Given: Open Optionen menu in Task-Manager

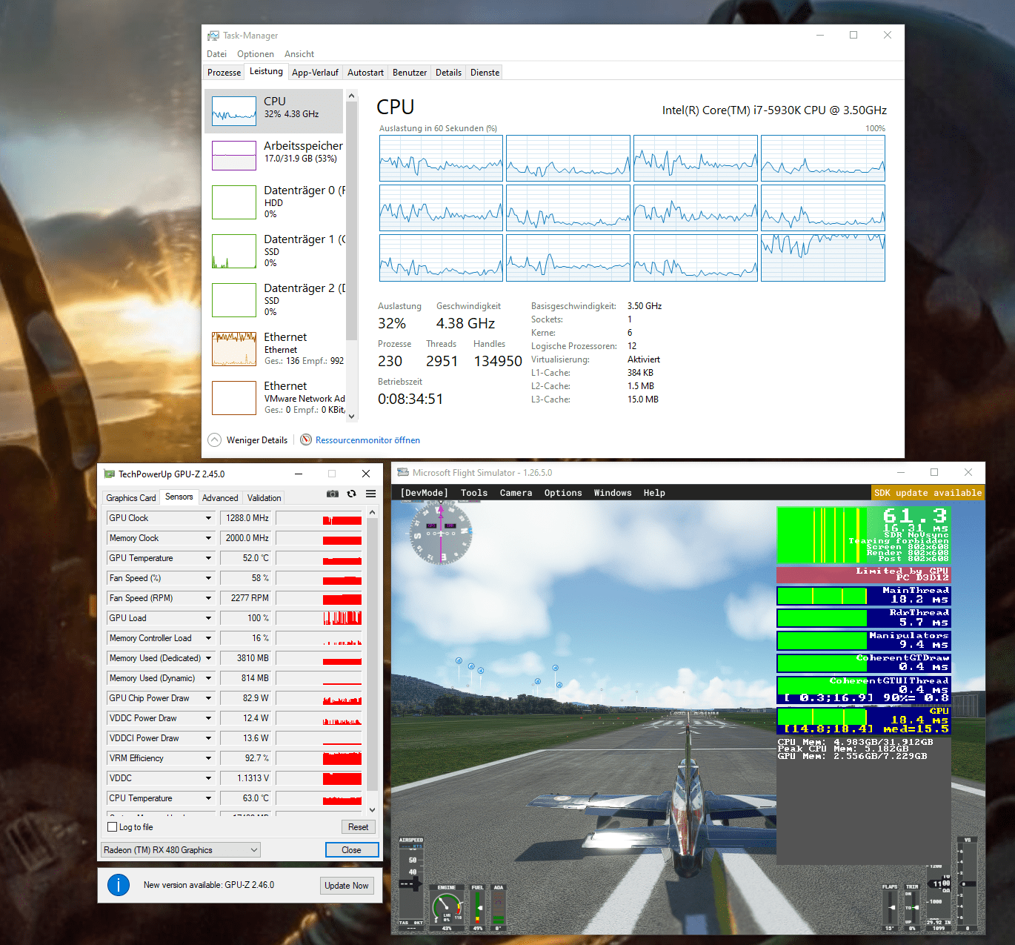Looking at the screenshot, I should [x=256, y=54].
